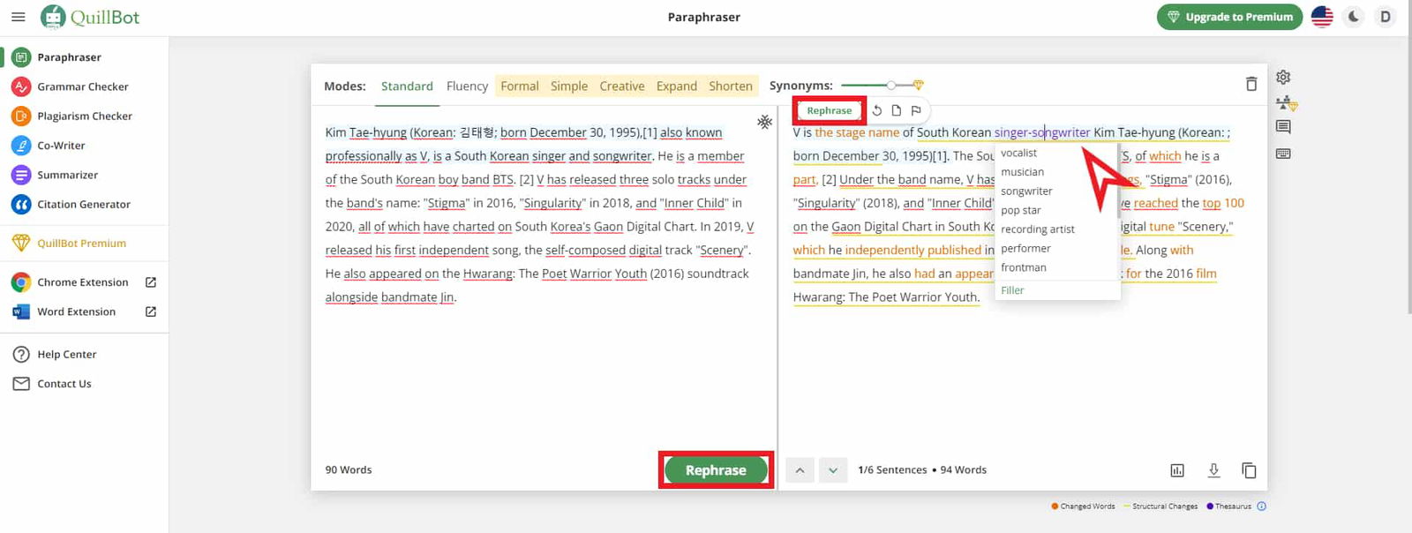Open the Word Extension link

pyautogui.click(x=76, y=312)
